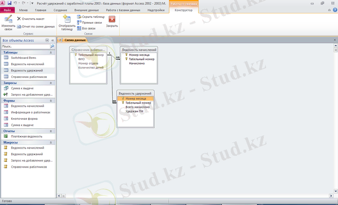The width and height of the screenshot is (338, 205).
Task: Click the Изменить связи ribbon button
Action: click(8, 23)
